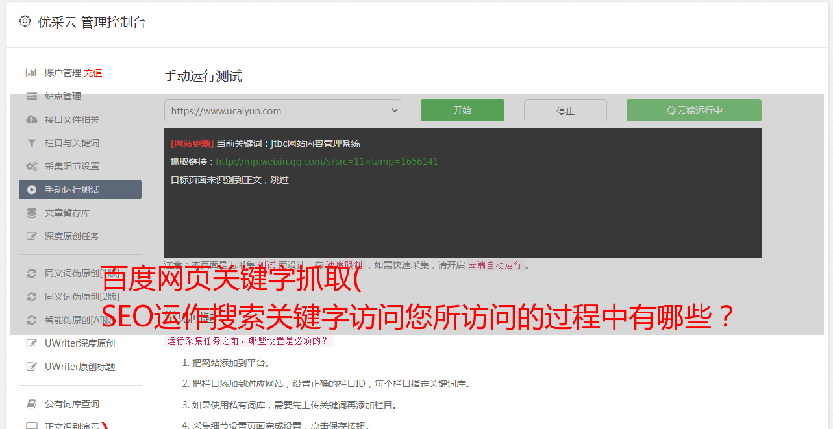The width and height of the screenshot is (833, 429).
Task: Click the red [网站更新] log tag
Action: [x=192, y=143]
